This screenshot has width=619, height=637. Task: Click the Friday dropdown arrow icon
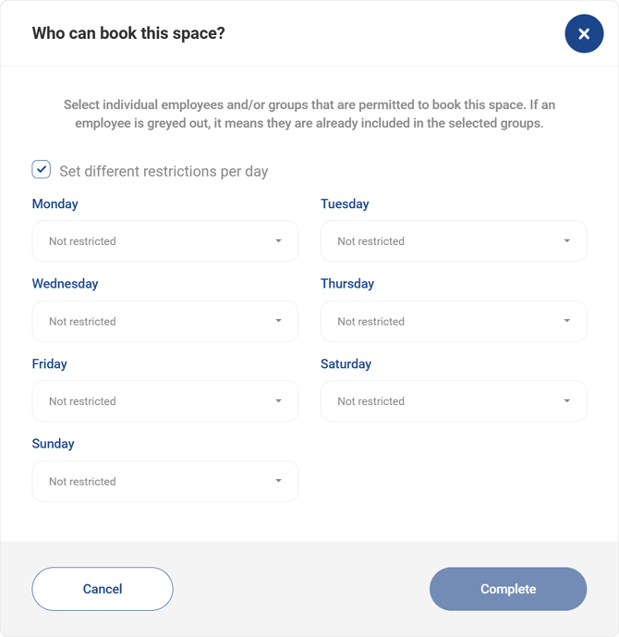pyautogui.click(x=278, y=401)
